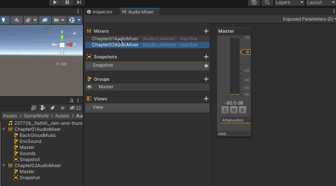Bypass Master effects with the B button
The height and width of the screenshot is (186, 336).
[x=243, y=110]
